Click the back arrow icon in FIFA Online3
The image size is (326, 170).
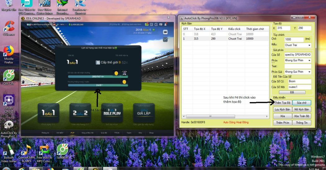click(x=165, y=32)
